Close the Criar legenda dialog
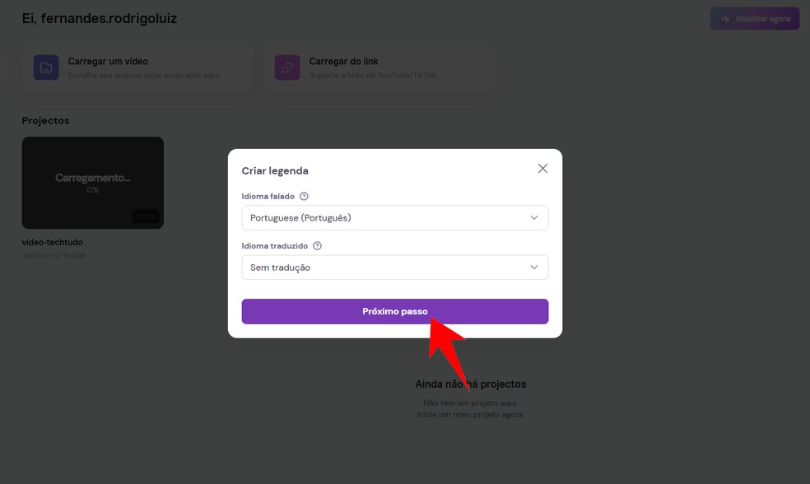This screenshot has height=484, width=810. point(542,169)
